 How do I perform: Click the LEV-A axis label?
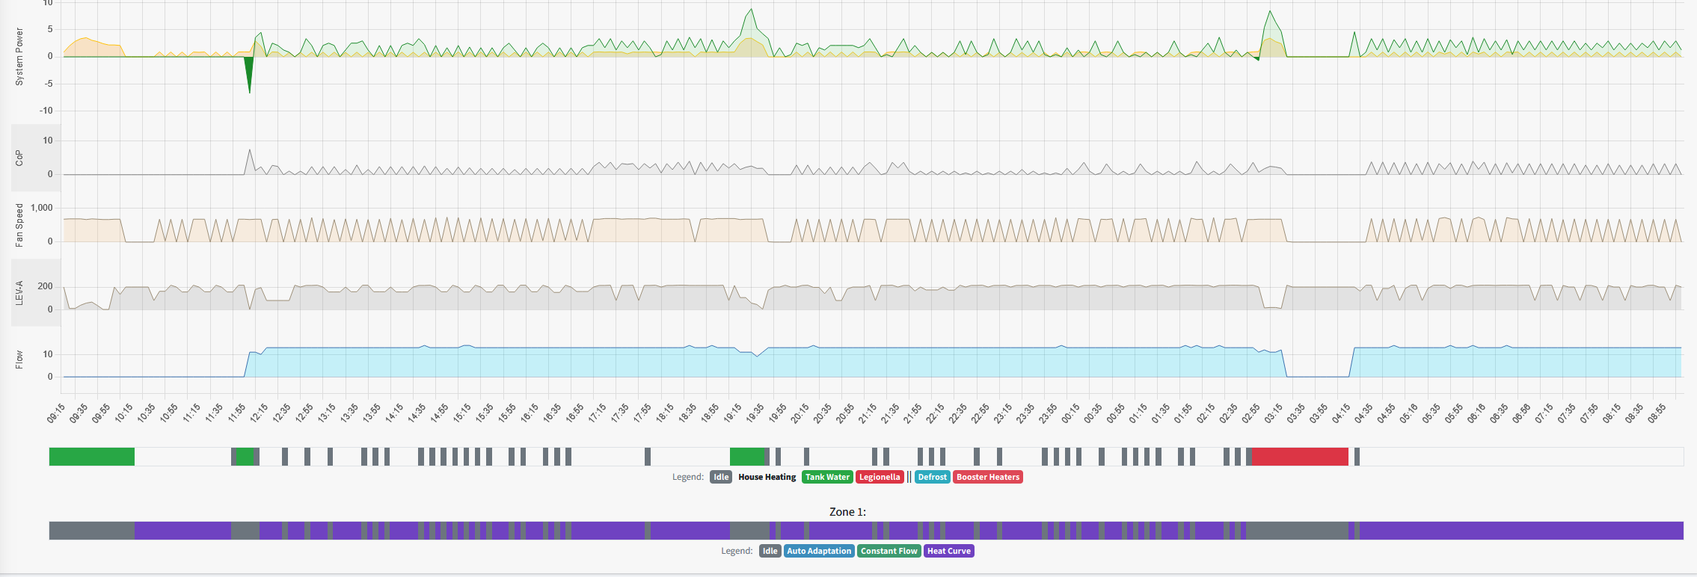click(19, 293)
